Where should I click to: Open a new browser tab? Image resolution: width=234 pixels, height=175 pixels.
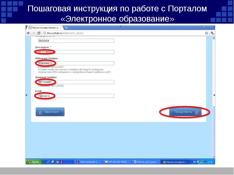click(x=66, y=28)
